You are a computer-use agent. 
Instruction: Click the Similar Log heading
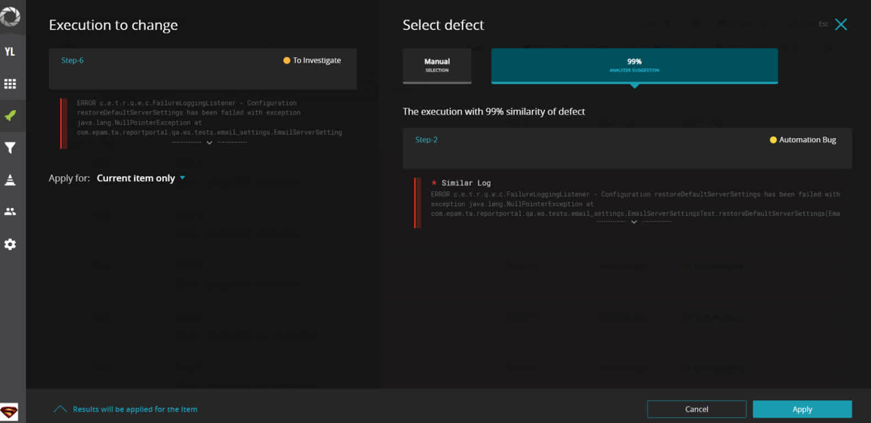pyautogui.click(x=466, y=183)
